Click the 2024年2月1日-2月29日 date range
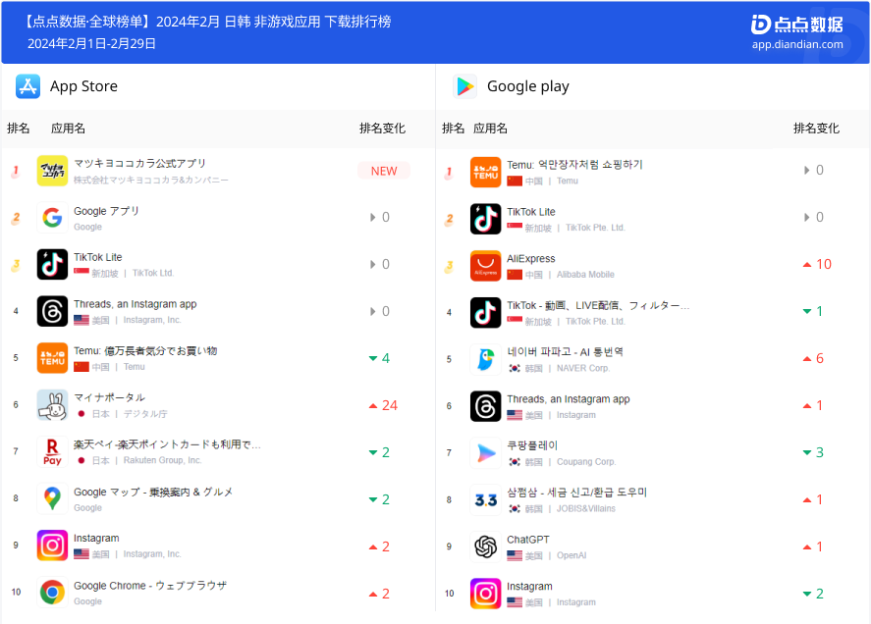The width and height of the screenshot is (871, 624). (x=91, y=43)
